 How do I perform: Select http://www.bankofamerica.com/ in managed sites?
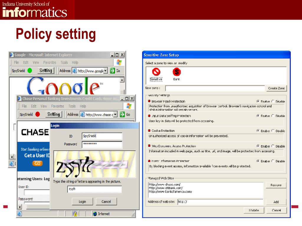(x=170, y=192)
